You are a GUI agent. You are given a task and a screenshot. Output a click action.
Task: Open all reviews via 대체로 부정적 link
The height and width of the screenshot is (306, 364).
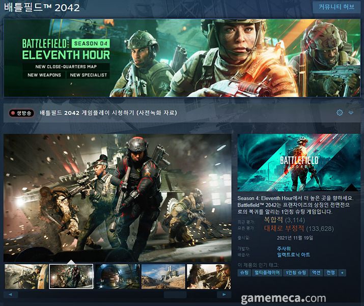284,228
